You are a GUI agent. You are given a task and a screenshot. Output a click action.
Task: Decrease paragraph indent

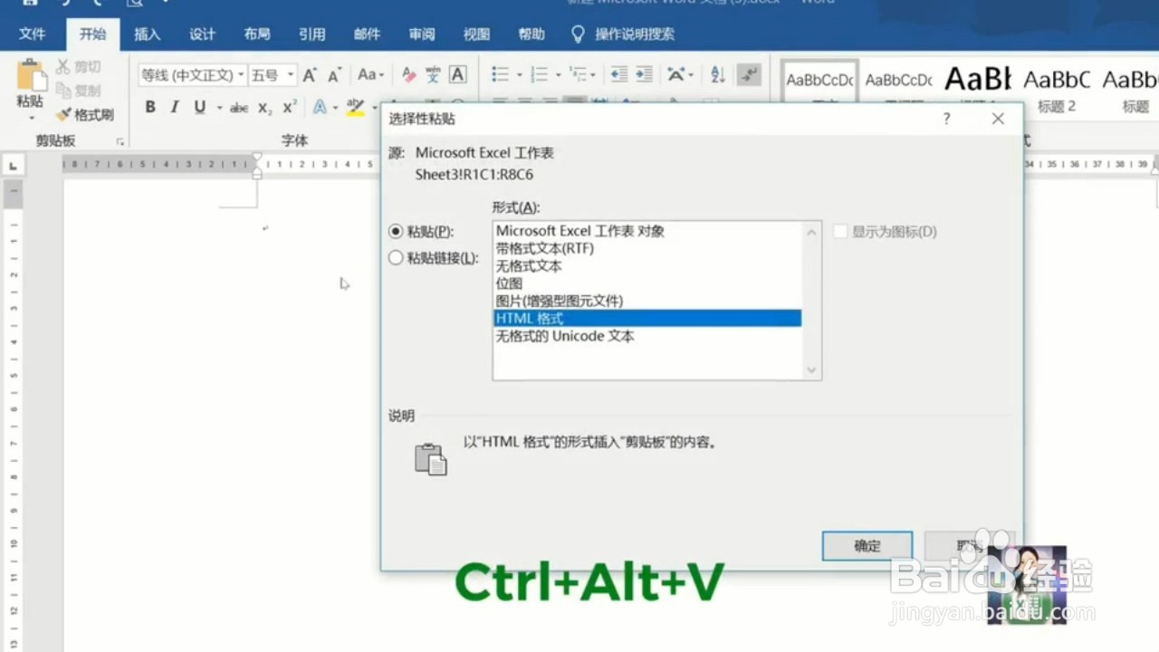click(x=619, y=75)
